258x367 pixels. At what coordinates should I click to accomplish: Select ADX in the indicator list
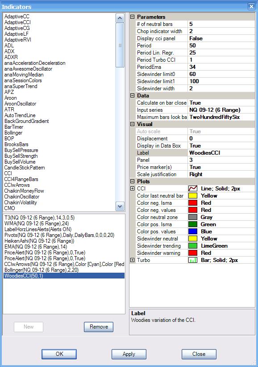pos(9,51)
